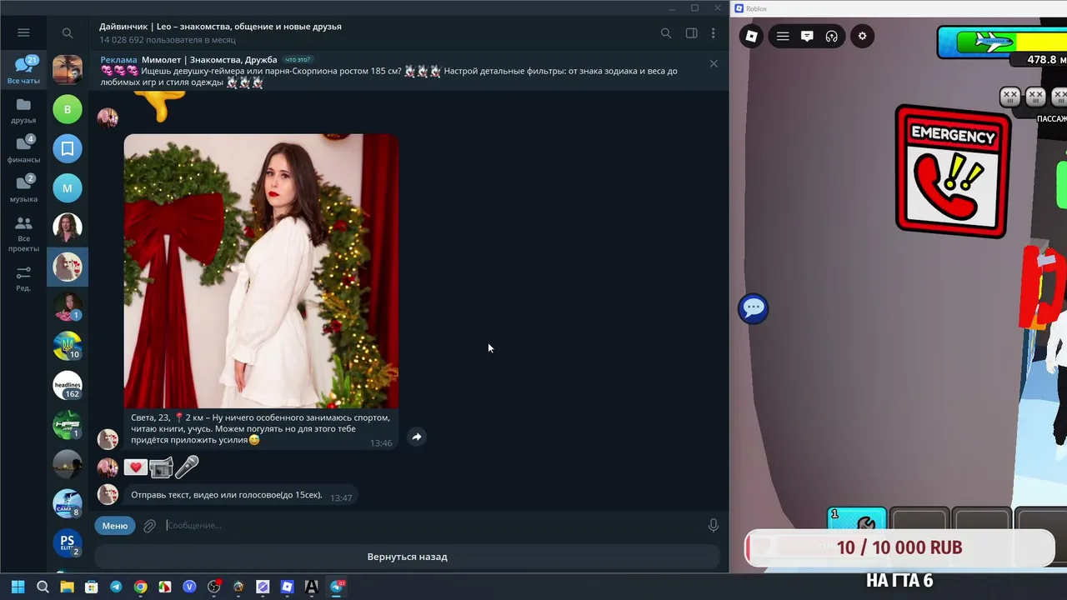Image resolution: width=1067 pixels, height=600 pixels.
Task: Click the "что это?" ad label
Action: click(x=298, y=60)
